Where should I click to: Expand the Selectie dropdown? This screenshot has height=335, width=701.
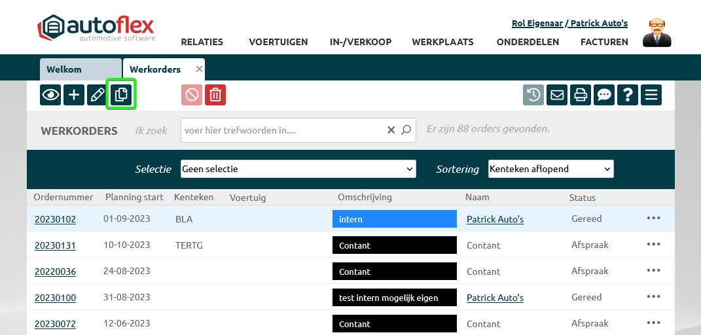coord(298,169)
